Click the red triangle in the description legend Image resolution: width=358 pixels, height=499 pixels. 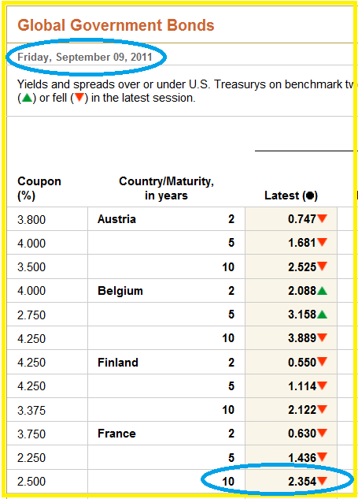coord(79,98)
